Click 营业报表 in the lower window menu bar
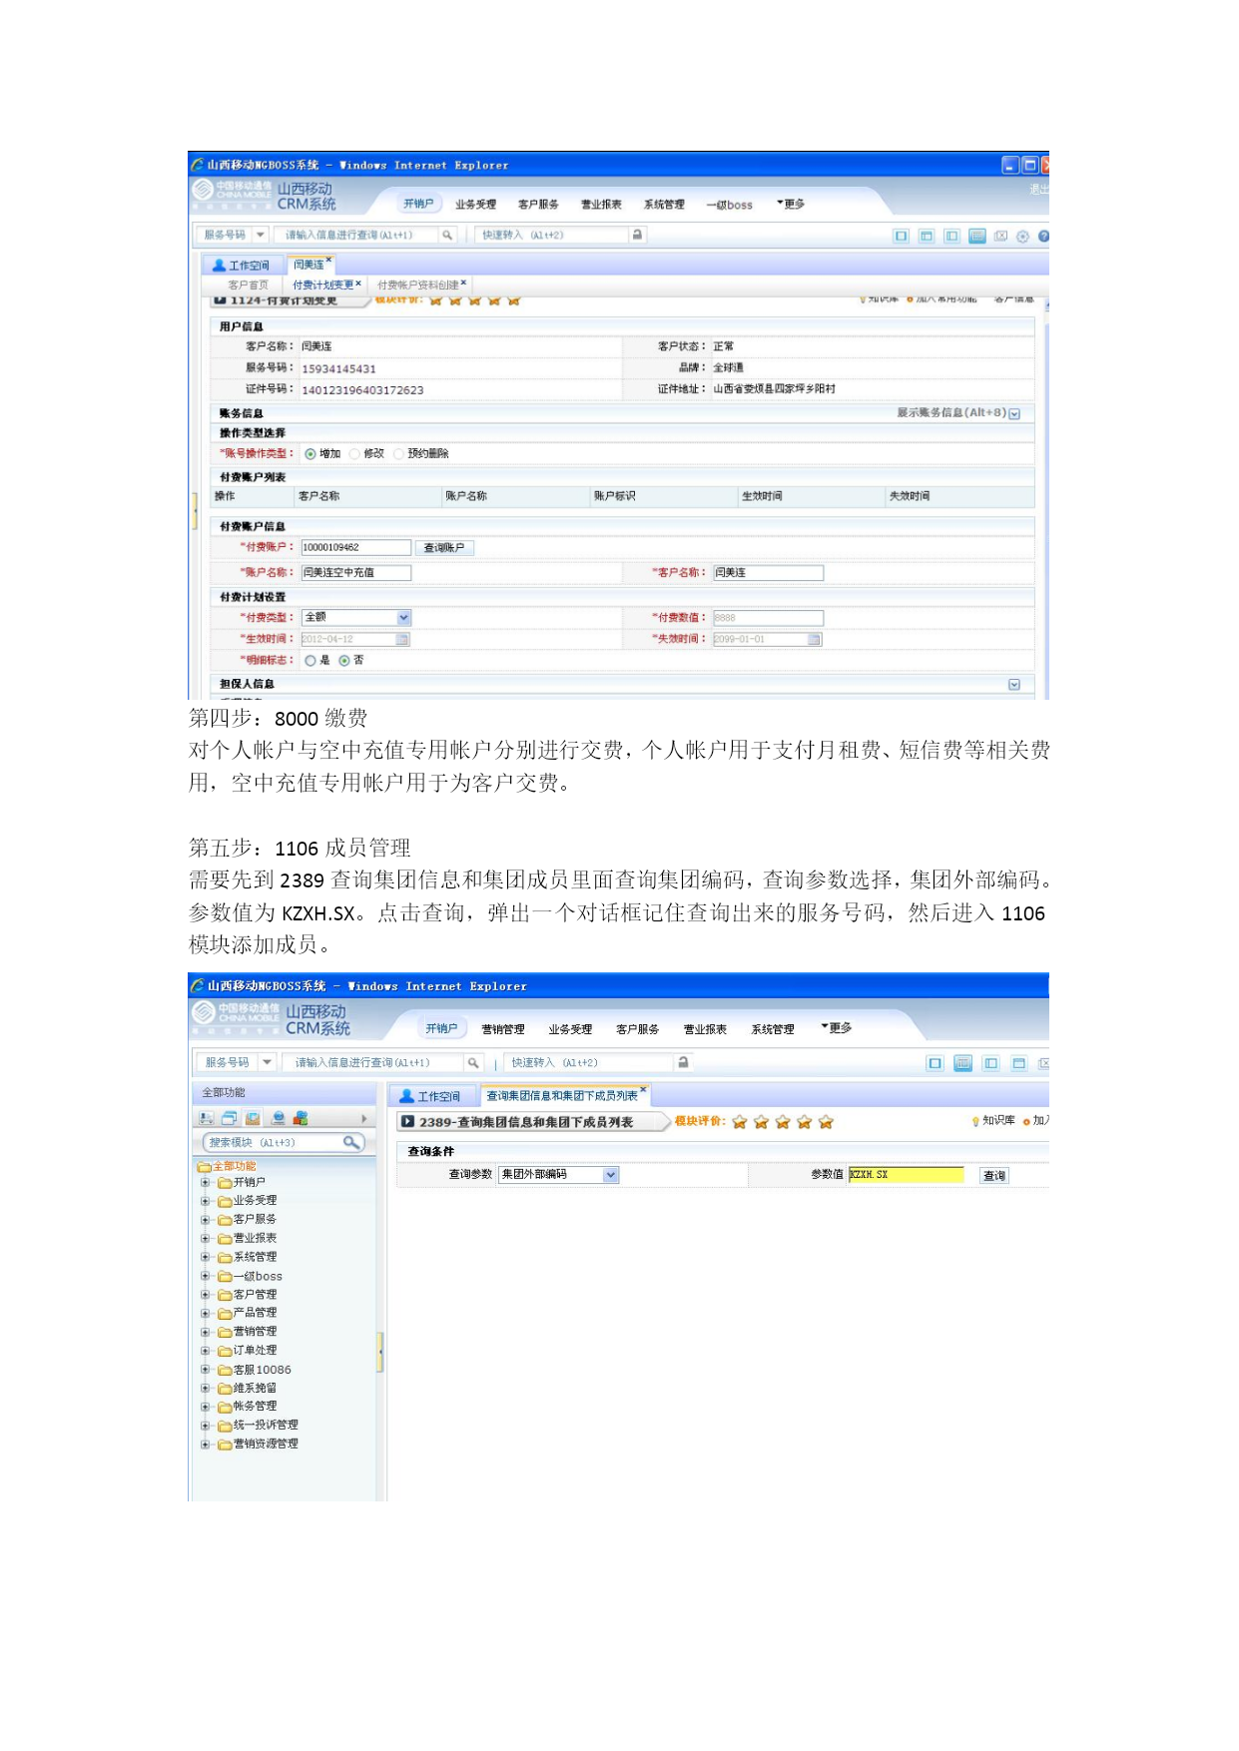Image resolution: width=1239 pixels, height=1751 pixels. (705, 1029)
